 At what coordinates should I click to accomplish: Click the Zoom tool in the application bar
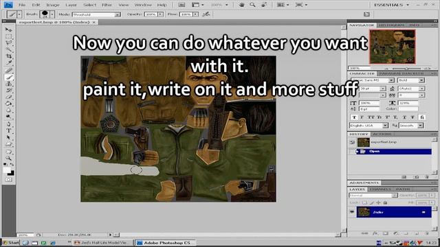coord(252,5)
